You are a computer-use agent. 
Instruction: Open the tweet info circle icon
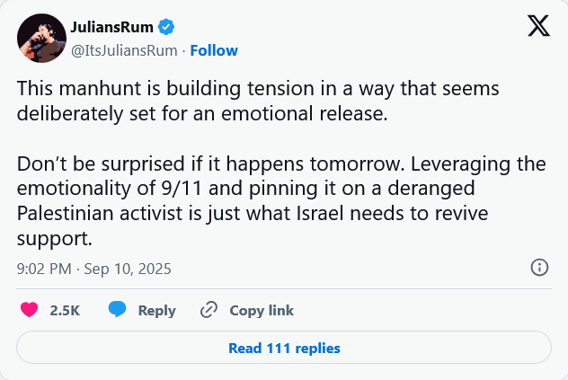(539, 268)
